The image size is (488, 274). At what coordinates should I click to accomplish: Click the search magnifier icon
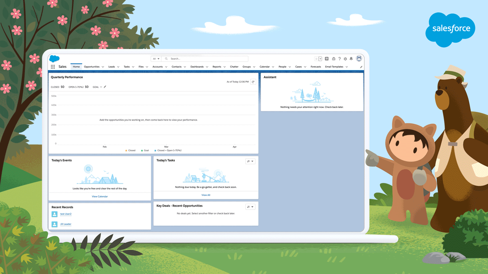click(x=166, y=59)
